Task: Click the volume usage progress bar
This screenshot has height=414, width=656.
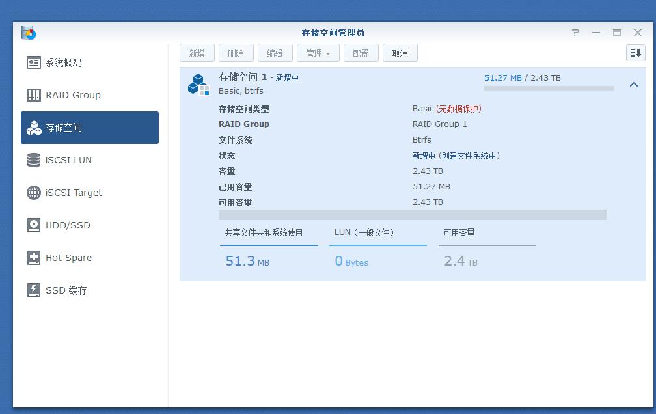Action: (x=549, y=90)
